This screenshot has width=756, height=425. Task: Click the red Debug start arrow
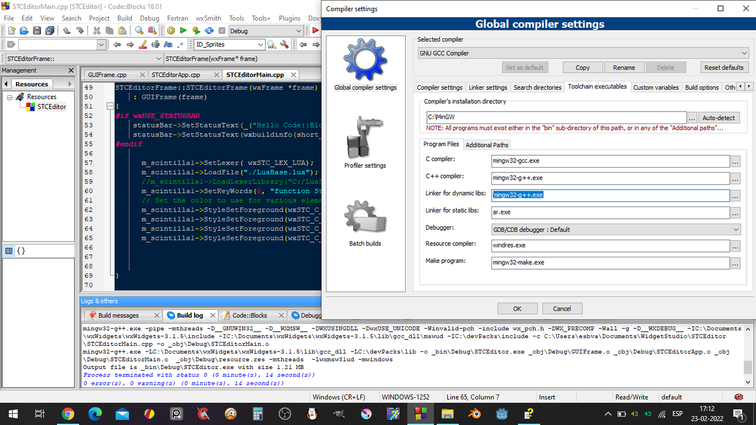click(316, 31)
